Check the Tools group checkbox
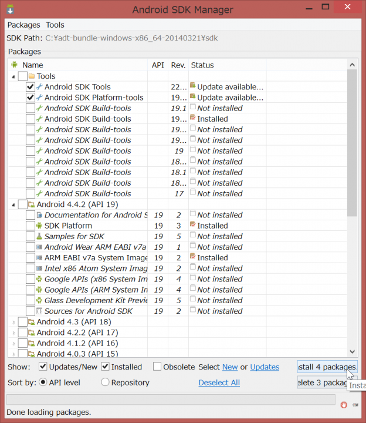 pyautogui.click(x=23, y=76)
